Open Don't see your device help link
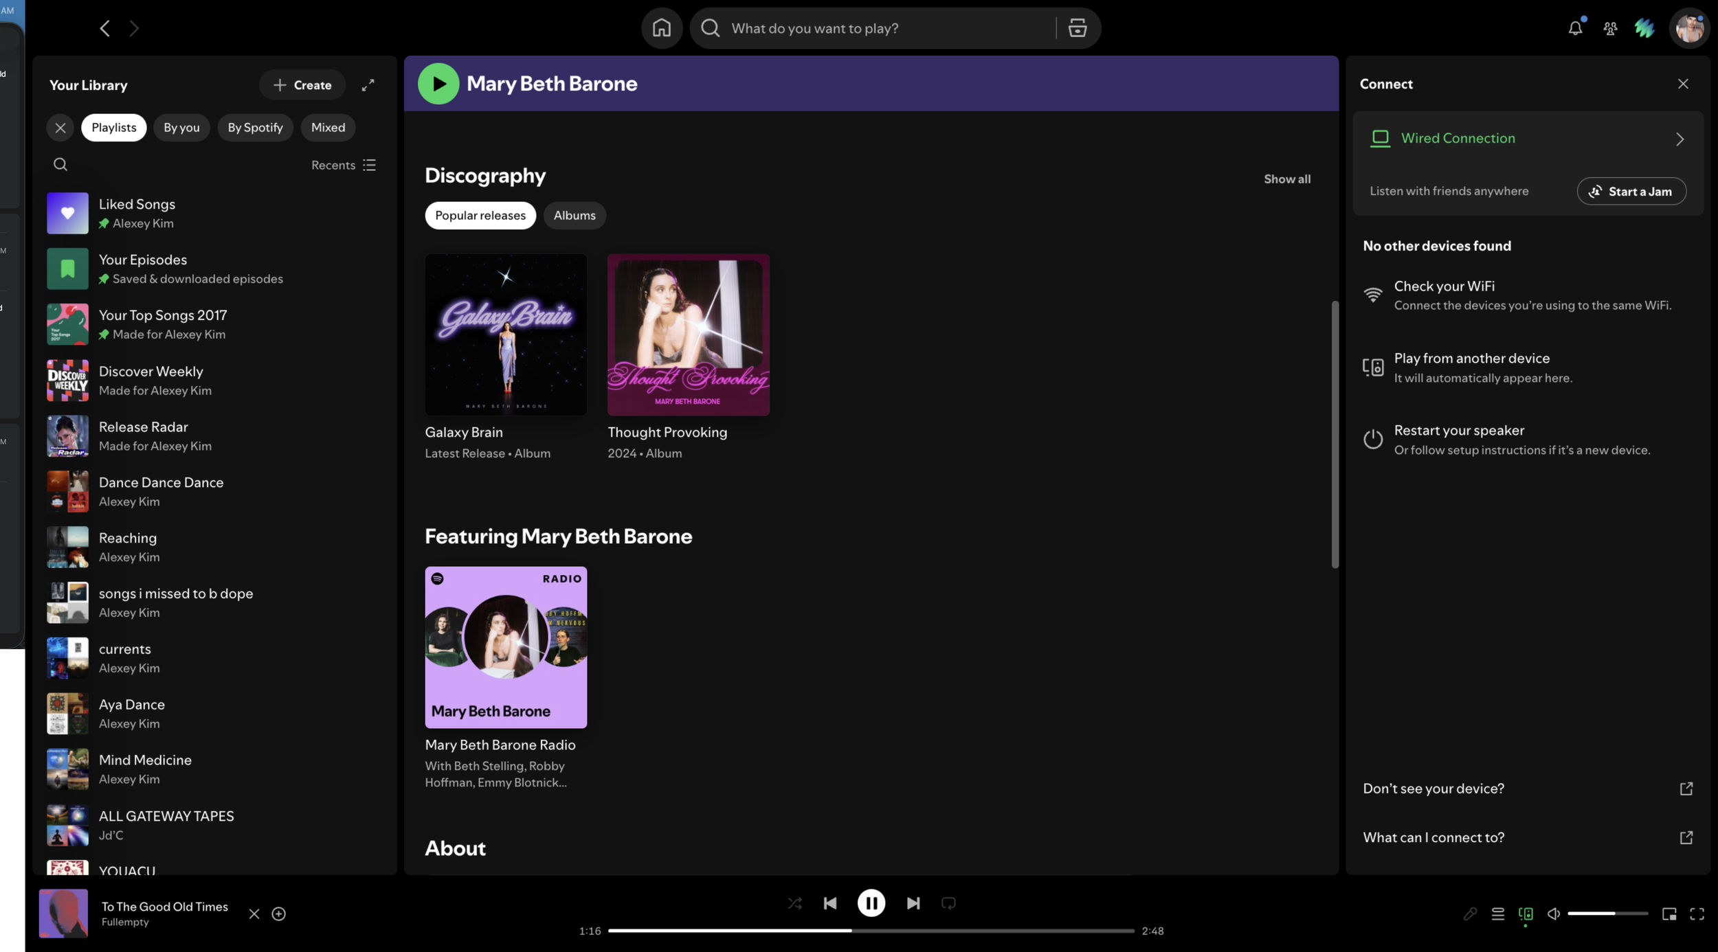 coord(1528,789)
